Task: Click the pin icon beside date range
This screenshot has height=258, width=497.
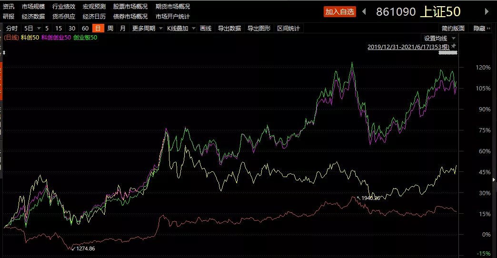Action: pyautogui.click(x=453, y=46)
